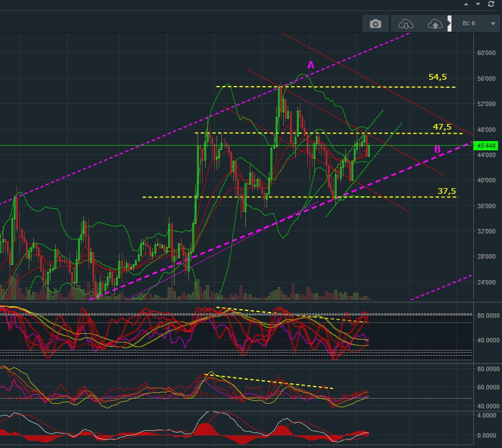
Task: Click the 24'000 price axis label
Action: pyautogui.click(x=486, y=282)
